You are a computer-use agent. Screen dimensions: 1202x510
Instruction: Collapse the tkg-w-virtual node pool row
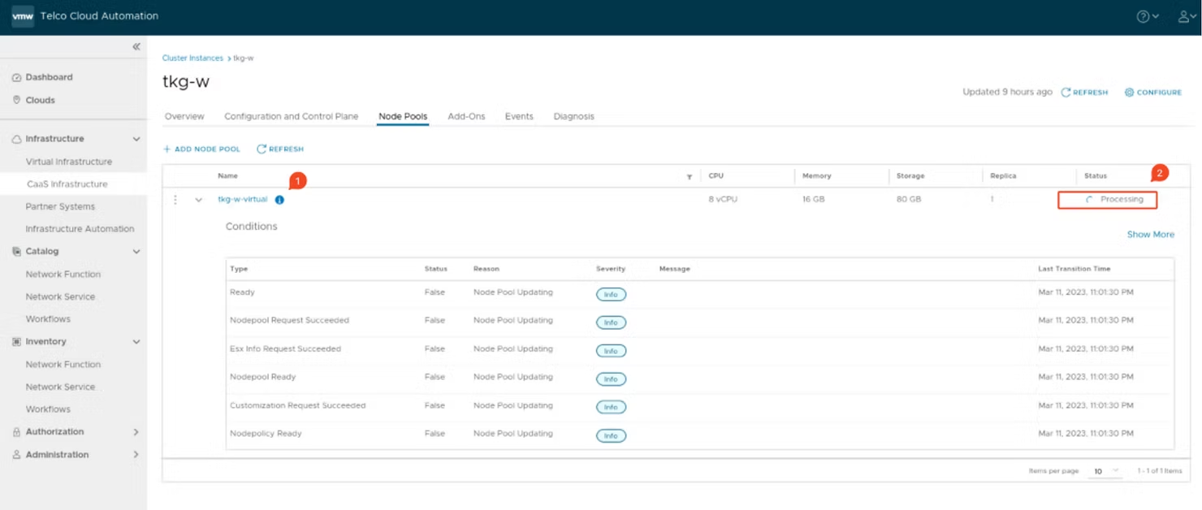[200, 199]
